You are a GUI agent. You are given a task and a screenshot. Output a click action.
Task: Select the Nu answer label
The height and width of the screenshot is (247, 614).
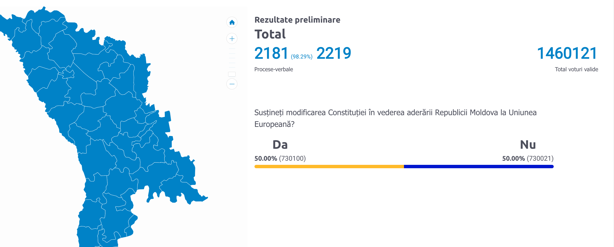528,145
